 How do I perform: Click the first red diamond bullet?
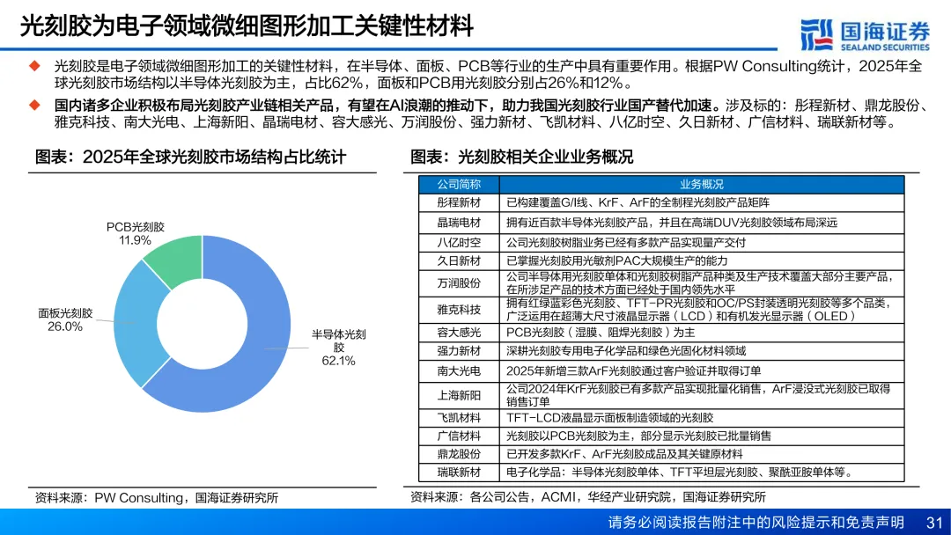pyautogui.click(x=34, y=65)
